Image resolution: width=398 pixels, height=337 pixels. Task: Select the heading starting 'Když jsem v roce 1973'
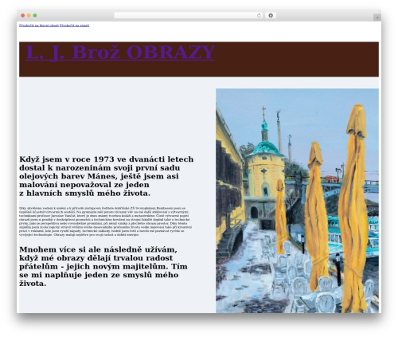pyautogui.click(x=107, y=176)
